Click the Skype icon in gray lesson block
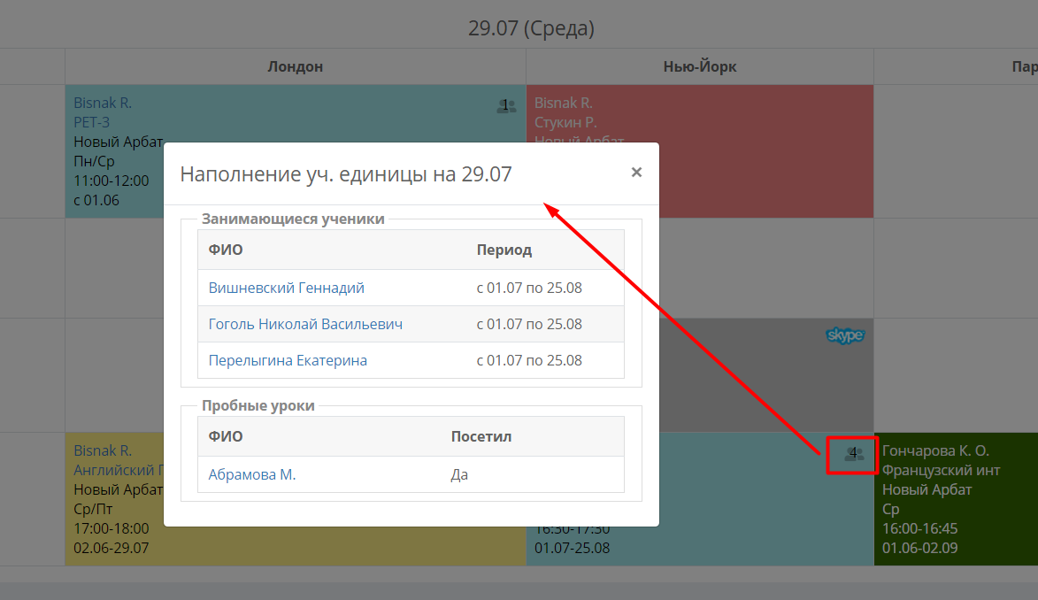Image resolution: width=1038 pixels, height=600 pixels. point(845,335)
